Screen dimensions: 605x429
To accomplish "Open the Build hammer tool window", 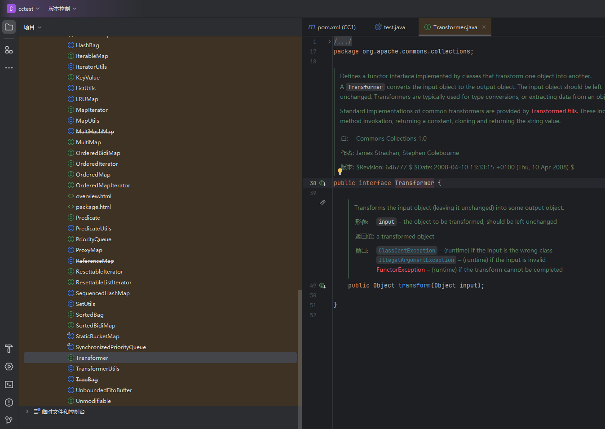I will point(9,349).
